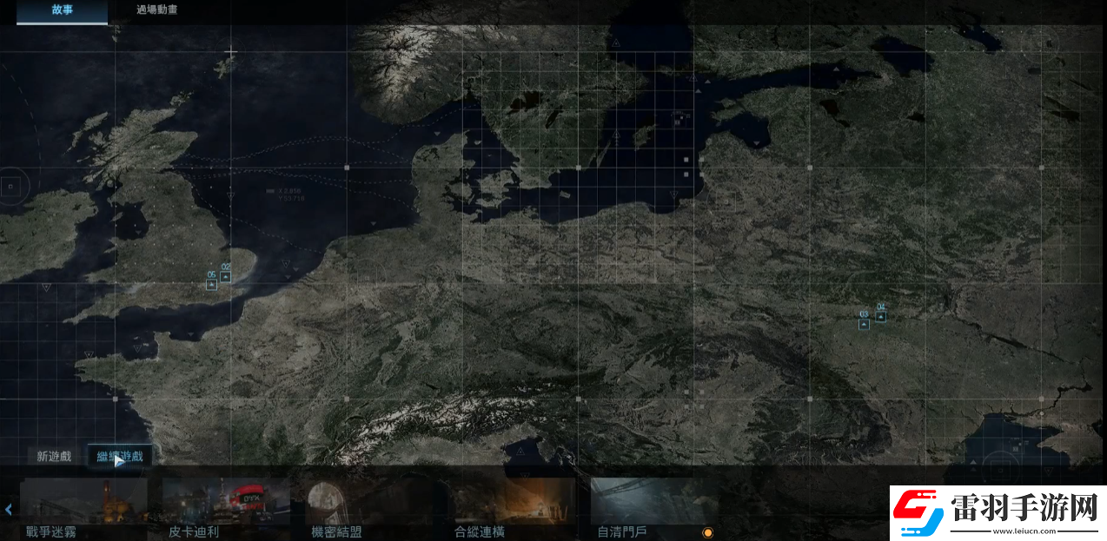Switch to the 過場動畫 tab

click(157, 10)
